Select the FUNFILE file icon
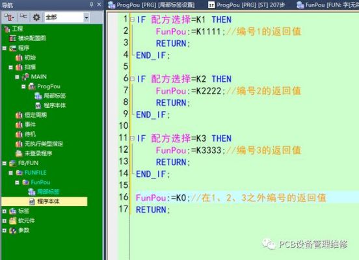359x260 pixels. coord(19,173)
